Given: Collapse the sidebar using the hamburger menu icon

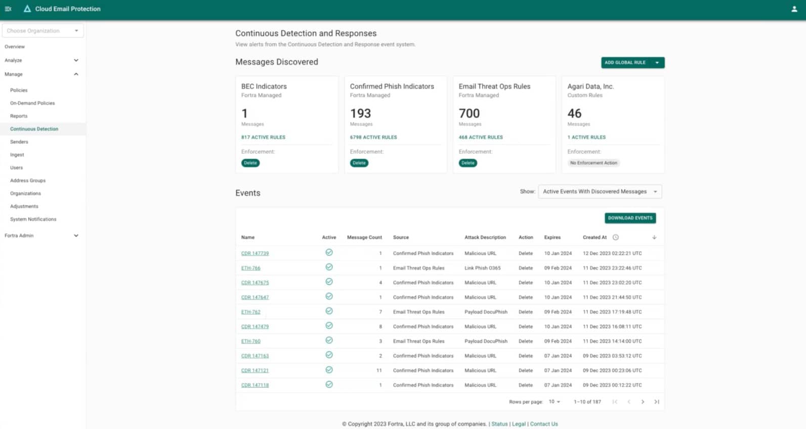Looking at the screenshot, I should tap(8, 9).
